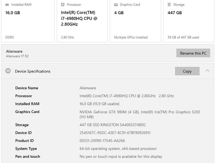Click the Device Name label
217x163 pixels.
pos(27,88)
